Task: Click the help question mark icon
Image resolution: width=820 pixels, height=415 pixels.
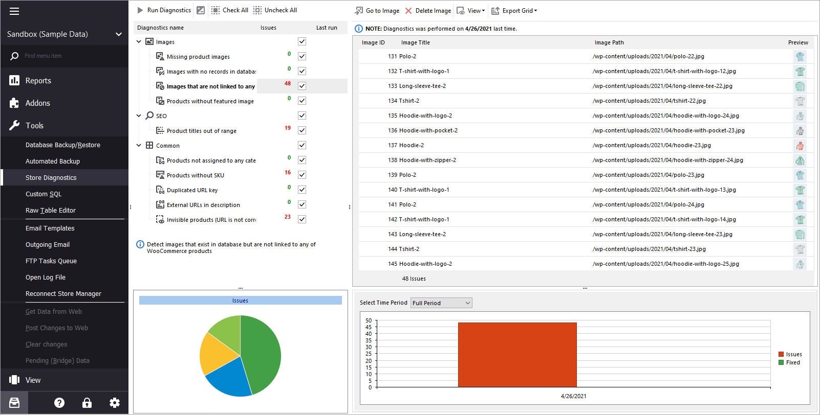Action: [x=59, y=403]
